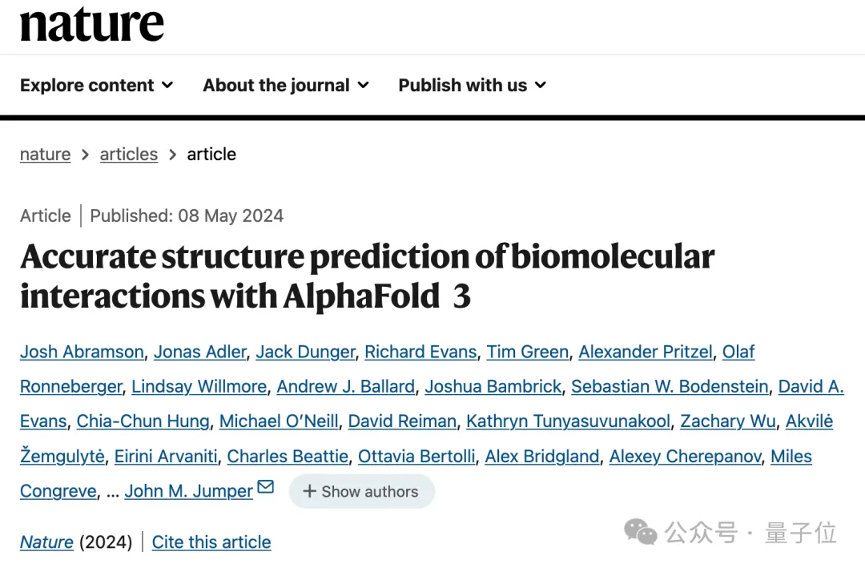
Task: Select author John M. Jumper
Action: (x=188, y=491)
